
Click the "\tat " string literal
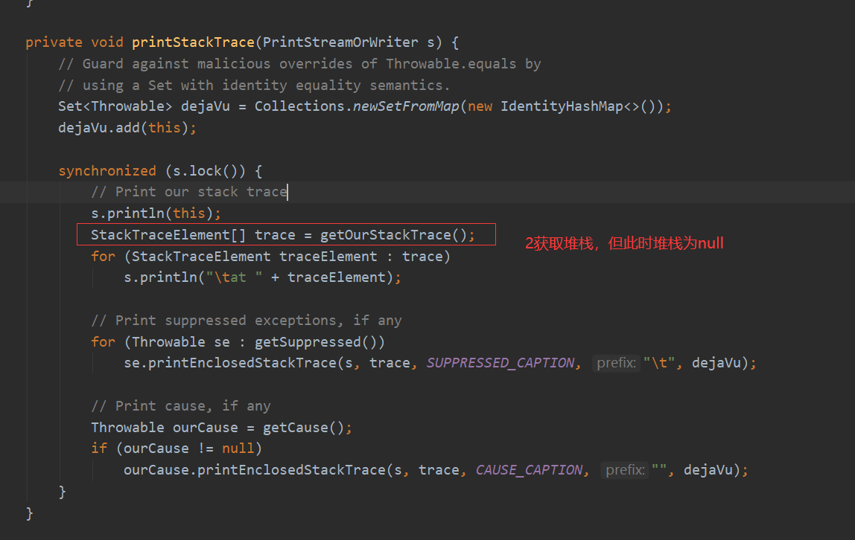click(x=234, y=277)
